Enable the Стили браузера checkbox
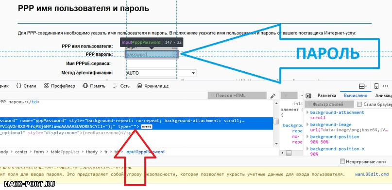Screen dimensions: 392x190 tap(359, 104)
